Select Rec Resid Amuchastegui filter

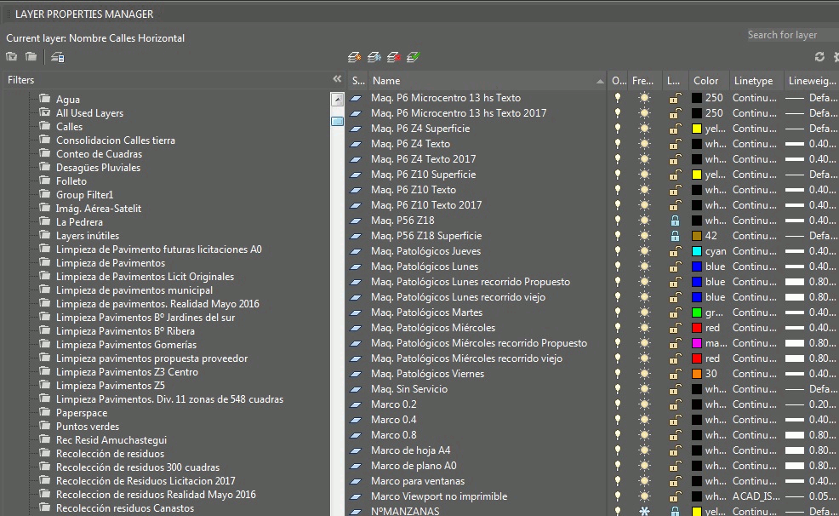click(x=111, y=440)
